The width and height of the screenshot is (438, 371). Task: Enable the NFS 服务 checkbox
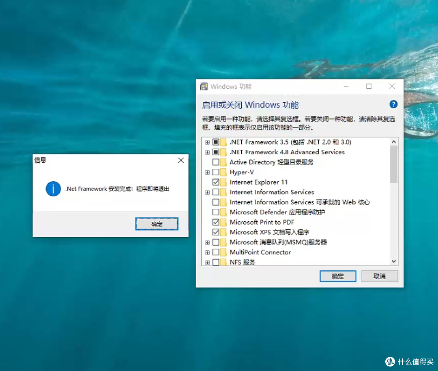(x=216, y=262)
